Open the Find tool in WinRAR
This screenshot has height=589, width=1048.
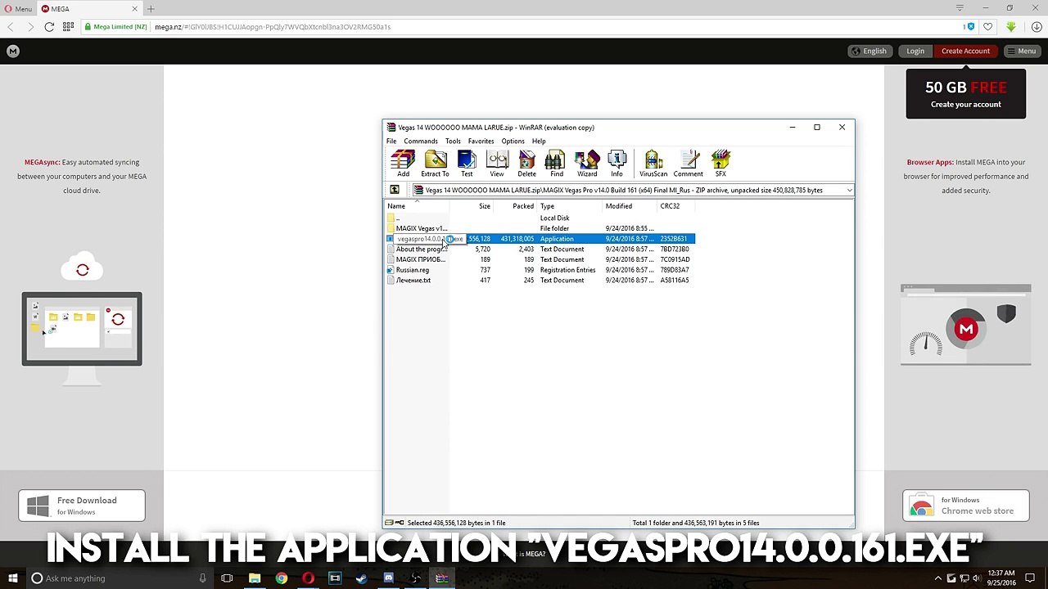pyautogui.click(x=557, y=164)
